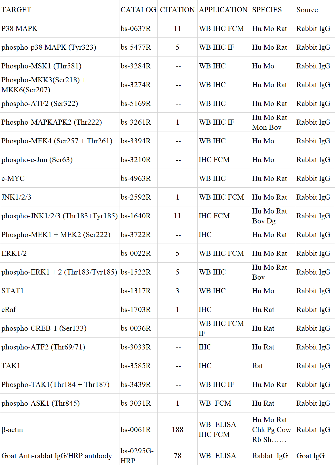335x465 pixels.
Task: Select catalog number bs-3210R
Action: [136, 160]
